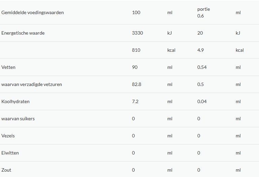Click the 810 kcal value
This screenshot has height=177, width=259.
click(136, 50)
